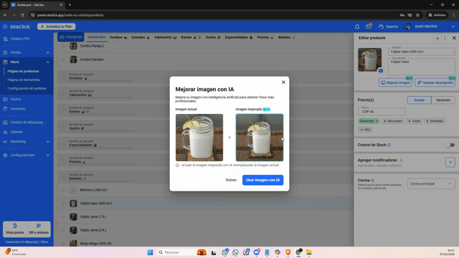Click Generar descripción button
459x258 pixels.
pos(435,82)
